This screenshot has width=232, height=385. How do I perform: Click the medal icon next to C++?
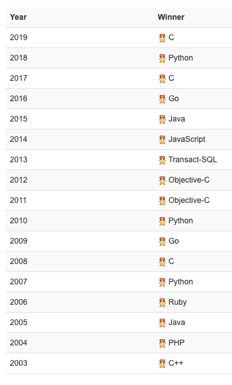pyautogui.click(x=162, y=364)
